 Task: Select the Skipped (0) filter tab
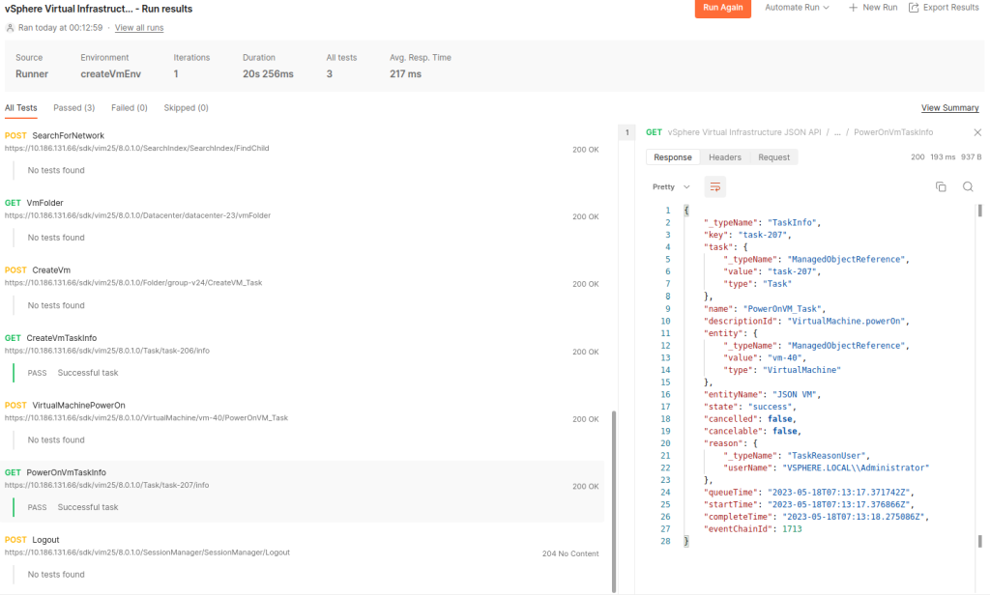(x=186, y=108)
